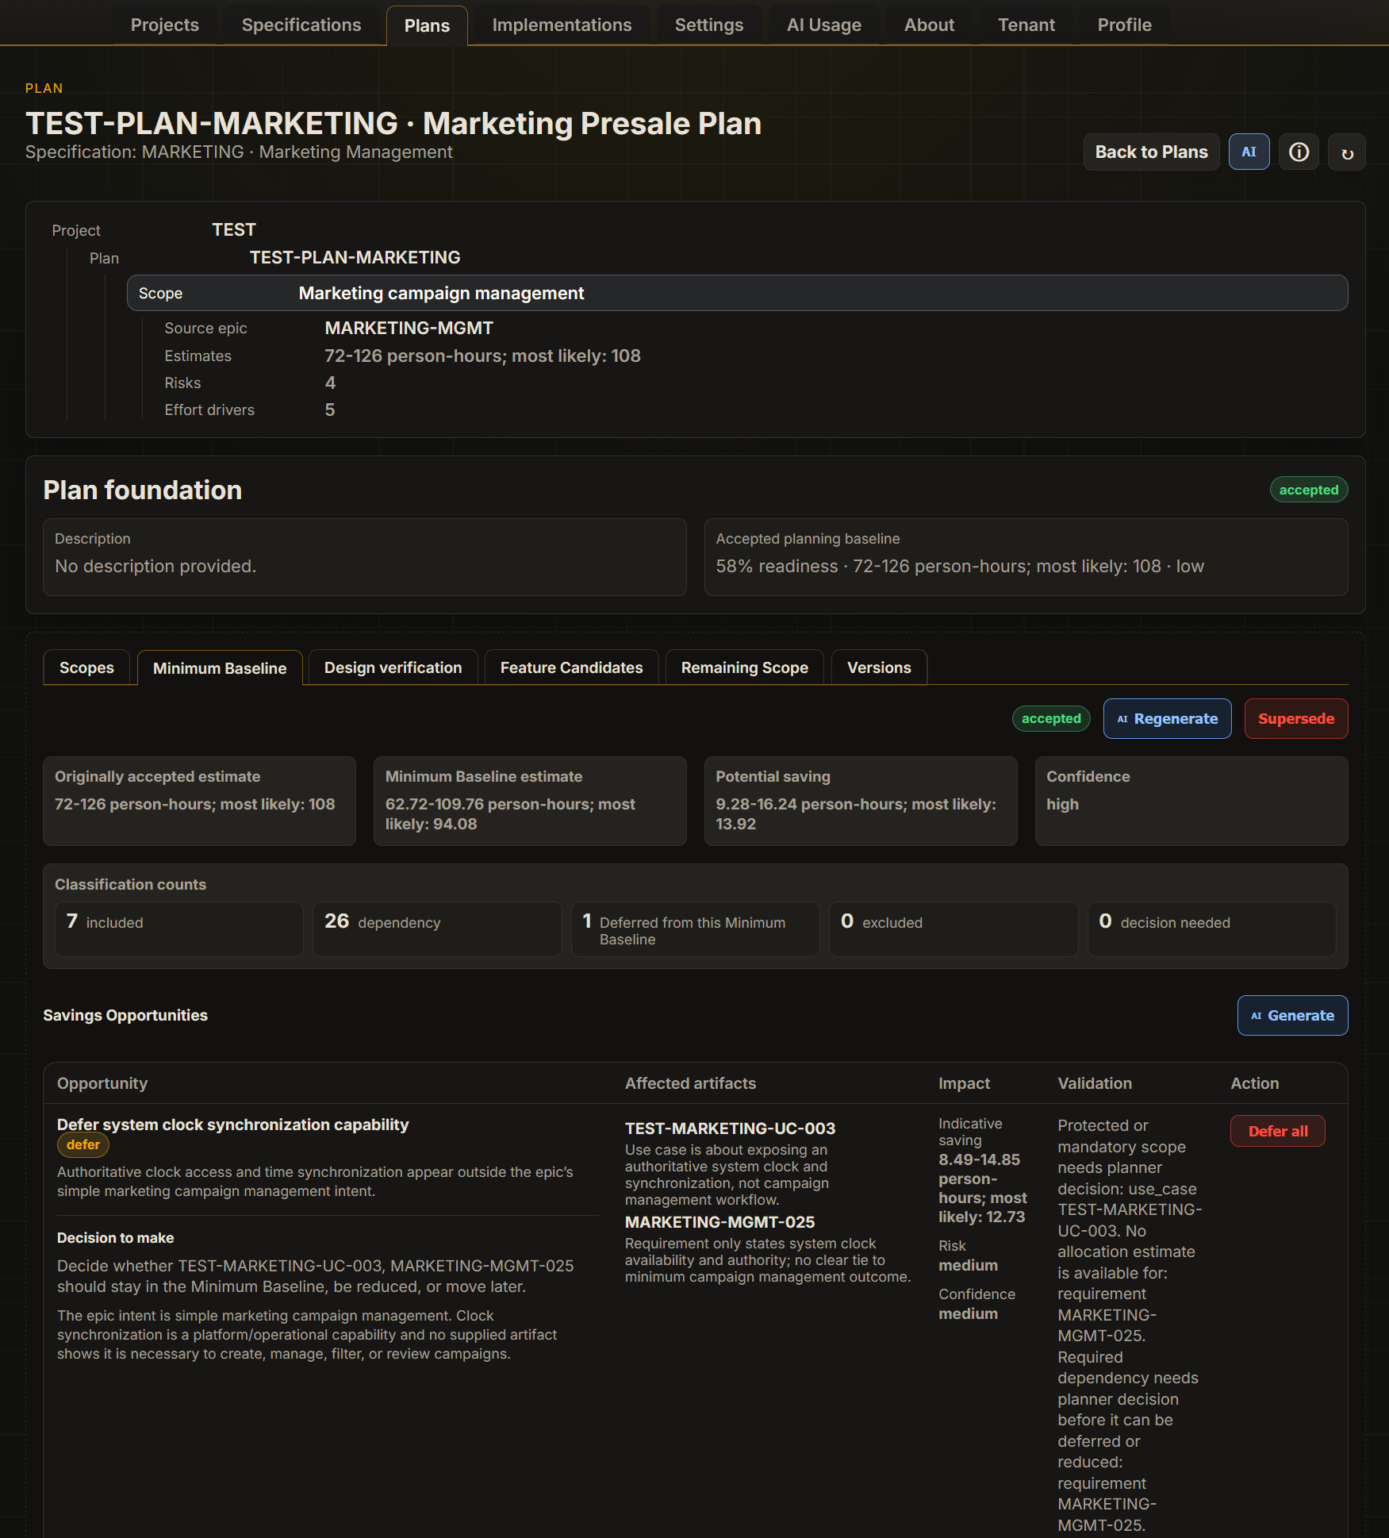Viewport: 1389px width, 1538px height.
Task: Switch to Feature Candidates sub-tab
Action: [571, 667]
